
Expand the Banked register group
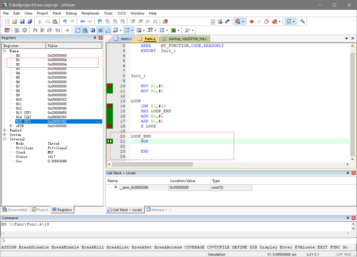(x=5, y=130)
